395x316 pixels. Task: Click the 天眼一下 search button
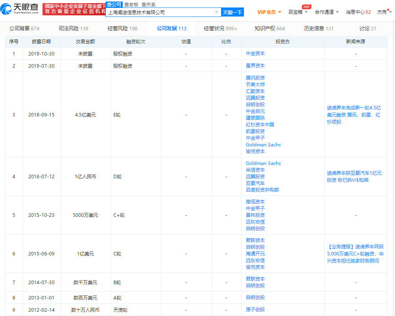232,12
